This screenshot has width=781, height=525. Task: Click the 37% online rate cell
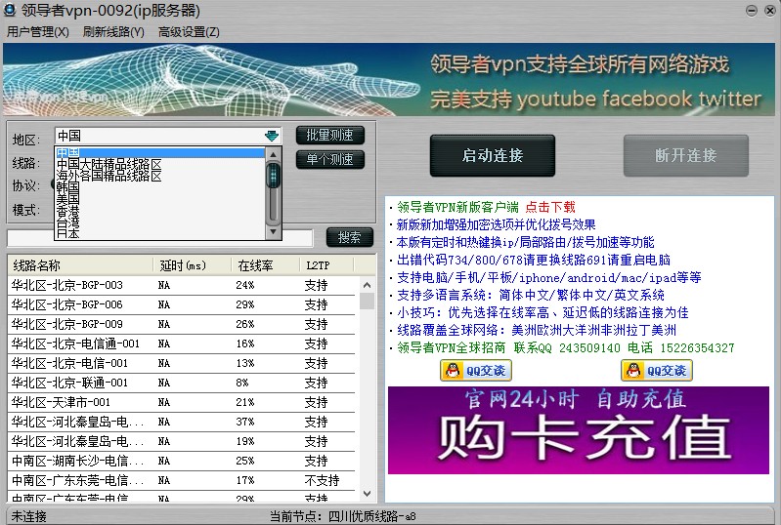click(245, 423)
